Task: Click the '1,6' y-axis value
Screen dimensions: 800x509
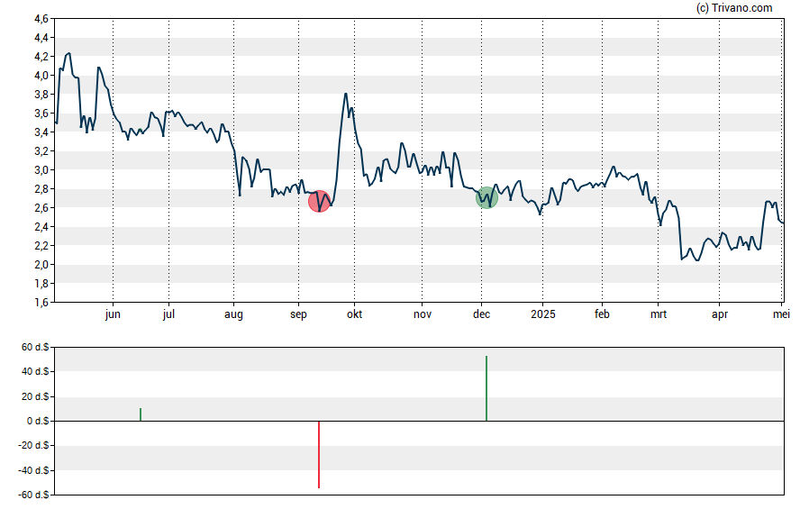Action: tap(41, 303)
